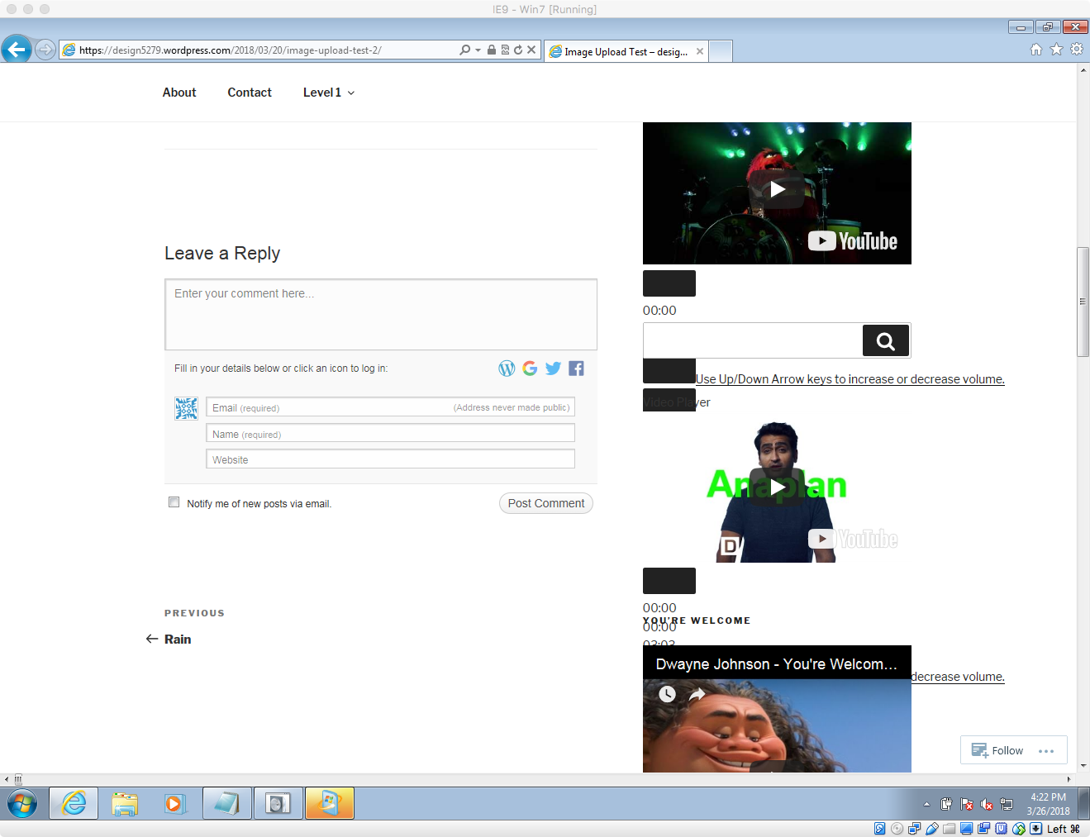Log in with the Facebook icon

(x=576, y=369)
